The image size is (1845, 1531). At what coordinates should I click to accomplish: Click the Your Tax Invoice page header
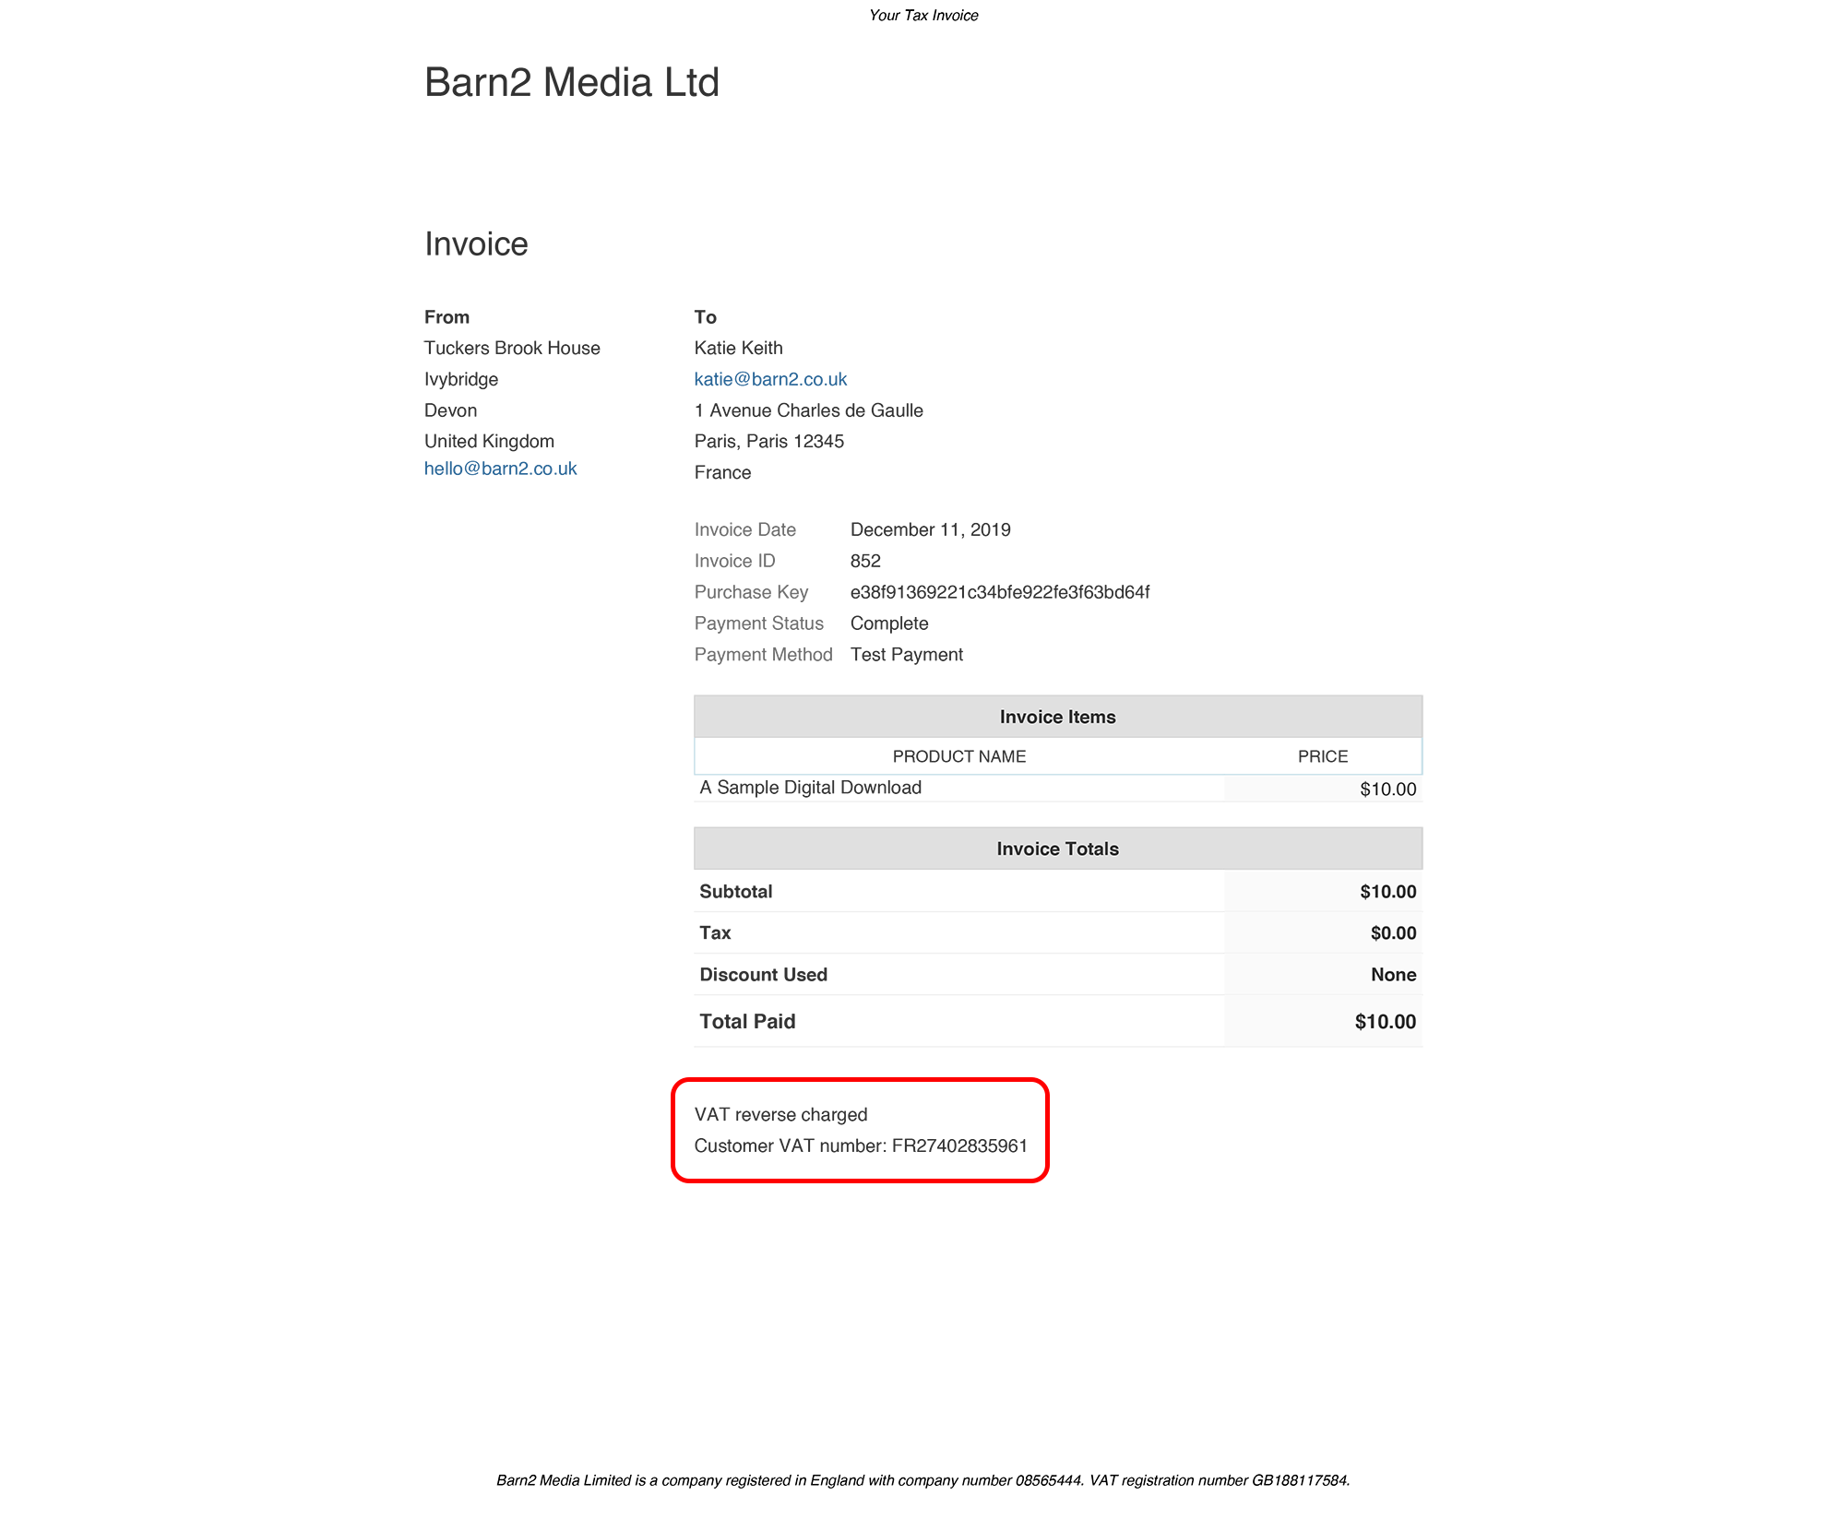(923, 16)
